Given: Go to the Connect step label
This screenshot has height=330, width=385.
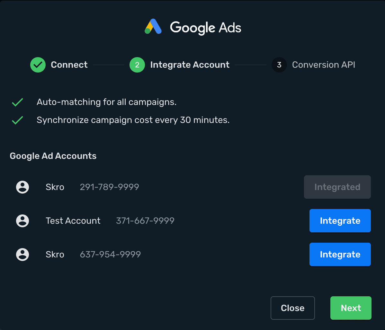Looking at the screenshot, I should pyautogui.click(x=69, y=65).
